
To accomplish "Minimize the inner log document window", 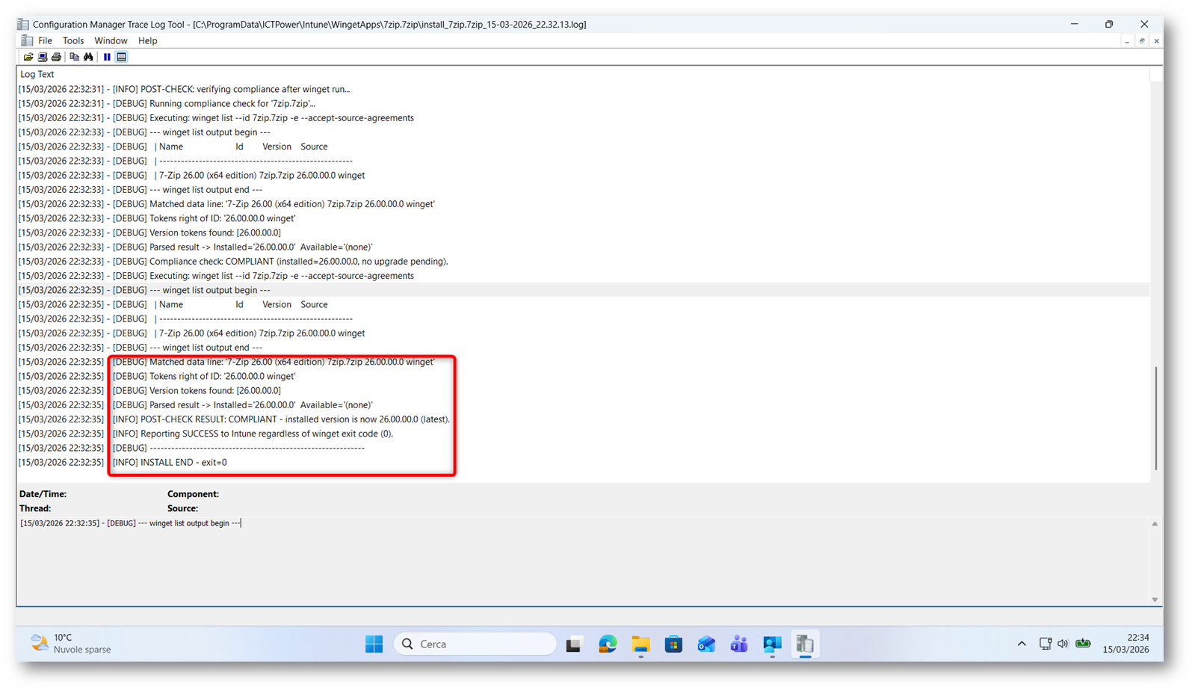I will [x=1127, y=41].
